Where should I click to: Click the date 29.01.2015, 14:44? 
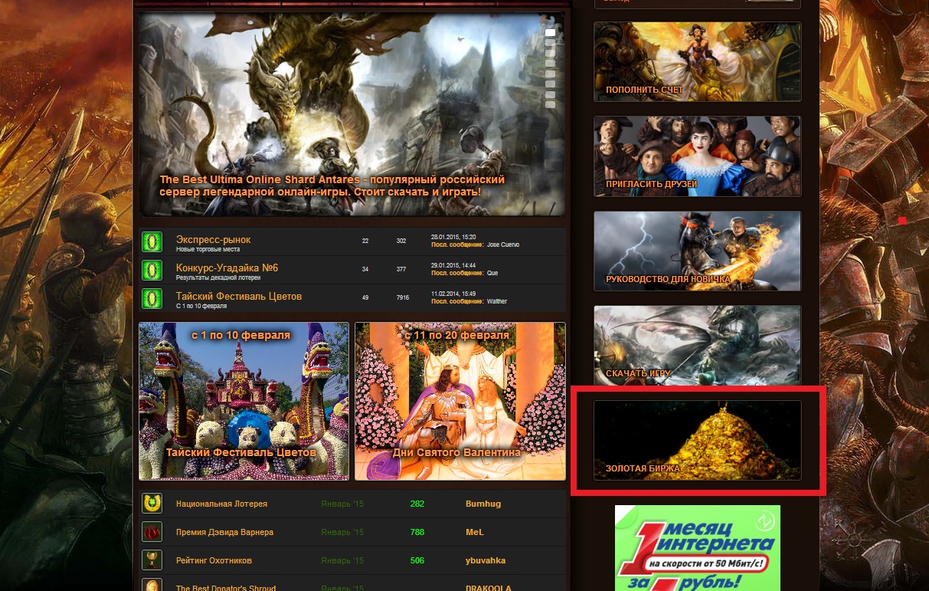tap(454, 265)
